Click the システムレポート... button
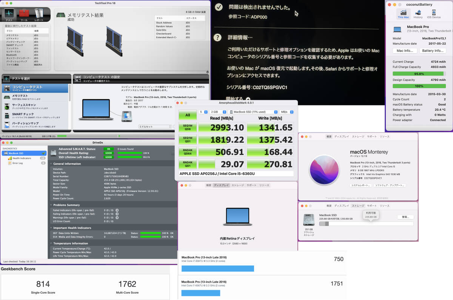The image size is (453, 300). click(x=360, y=186)
